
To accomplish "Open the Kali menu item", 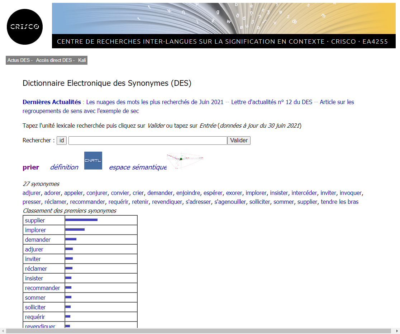I will point(82,60).
